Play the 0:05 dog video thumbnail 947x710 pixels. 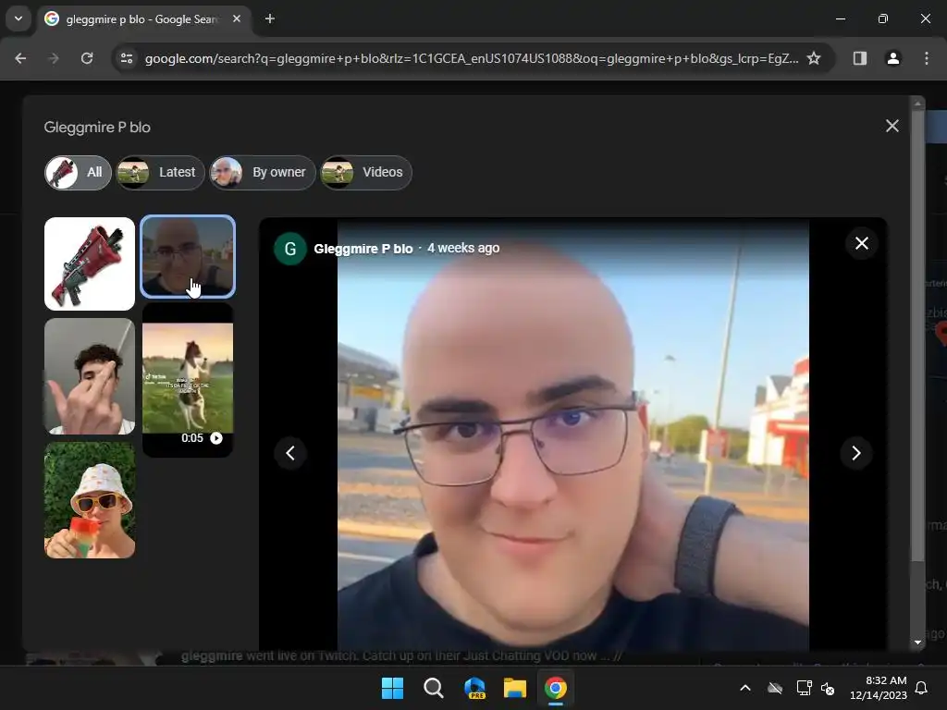(x=187, y=380)
